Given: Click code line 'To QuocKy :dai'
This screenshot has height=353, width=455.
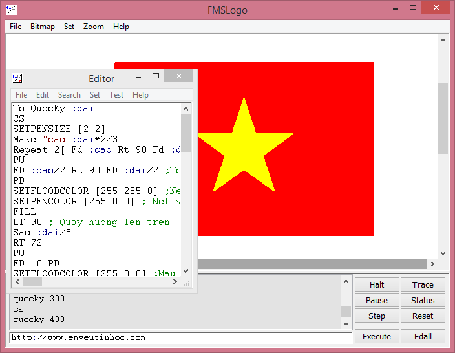Looking at the screenshot, I should 54,108.
